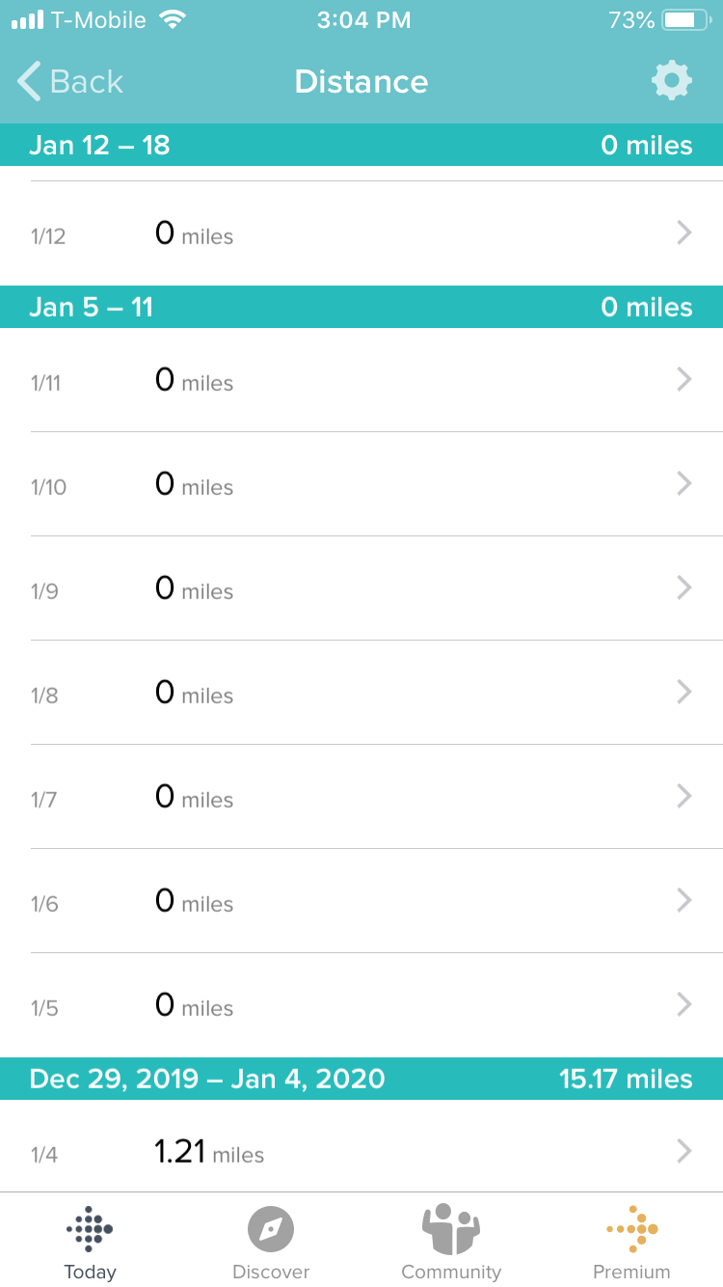Image resolution: width=723 pixels, height=1287 pixels.
Task: Tap the Wi-Fi status icon
Action: pyautogui.click(x=174, y=20)
